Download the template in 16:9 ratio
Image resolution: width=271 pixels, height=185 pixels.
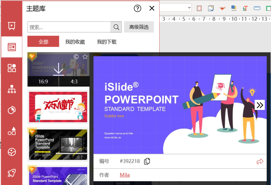pos(43,81)
